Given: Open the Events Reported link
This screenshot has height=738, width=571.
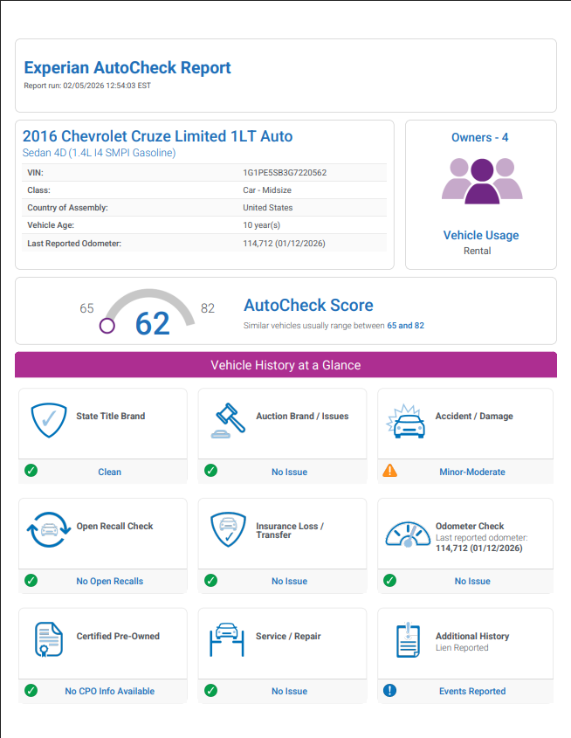Looking at the screenshot, I should 471,691.
